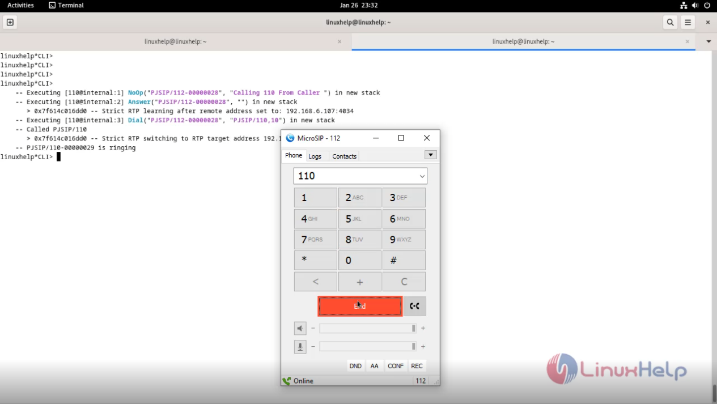Image resolution: width=717 pixels, height=404 pixels.
Task: Dial digit 5 JKL on keypad
Action: point(359,219)
